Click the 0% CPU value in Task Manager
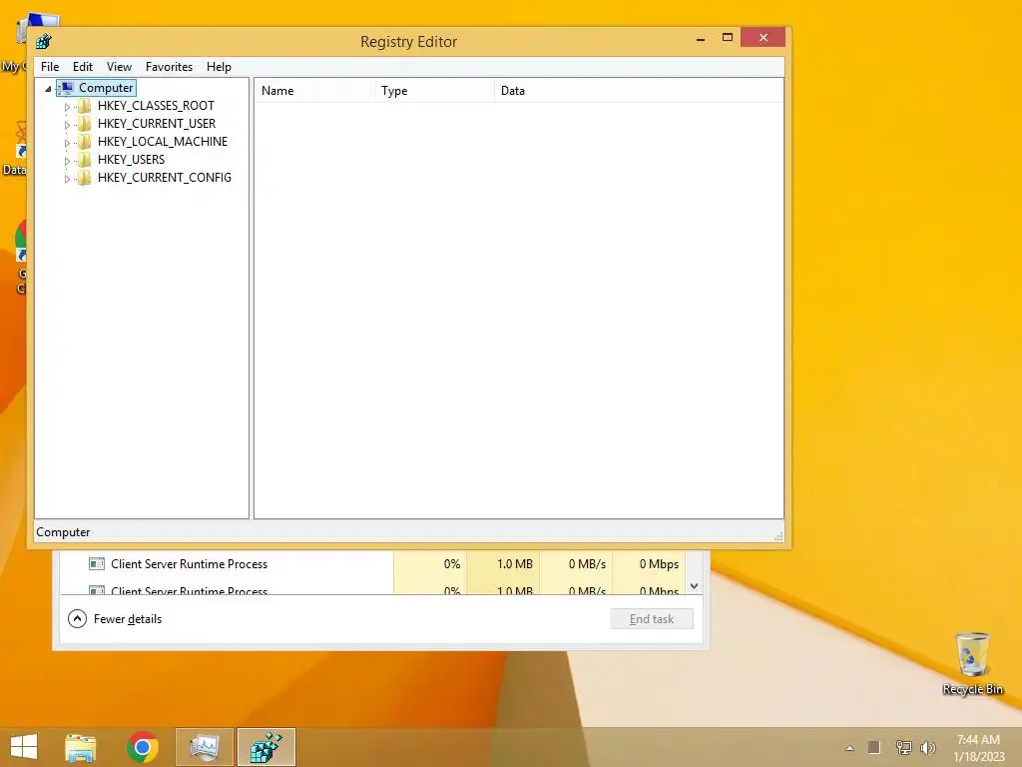The height and width of the screenshot is (767, 1022). pos(452,564)
